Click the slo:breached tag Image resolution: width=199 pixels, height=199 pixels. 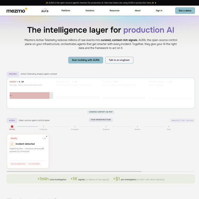pyautogui.click(x=34, y=164)
